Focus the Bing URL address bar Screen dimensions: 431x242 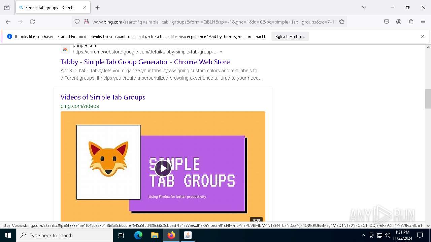214,22
